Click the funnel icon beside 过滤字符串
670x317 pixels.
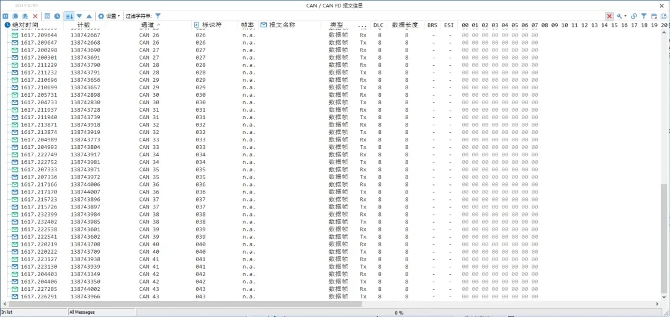click(158, 16)
